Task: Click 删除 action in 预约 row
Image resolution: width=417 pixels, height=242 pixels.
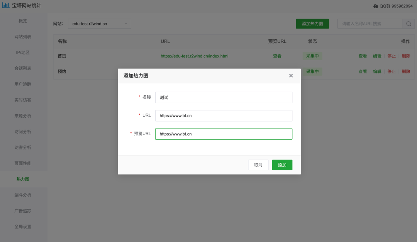Action: pos(406,71)
